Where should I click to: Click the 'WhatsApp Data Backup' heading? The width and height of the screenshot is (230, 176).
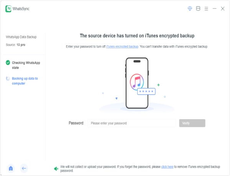coord(21,37)
